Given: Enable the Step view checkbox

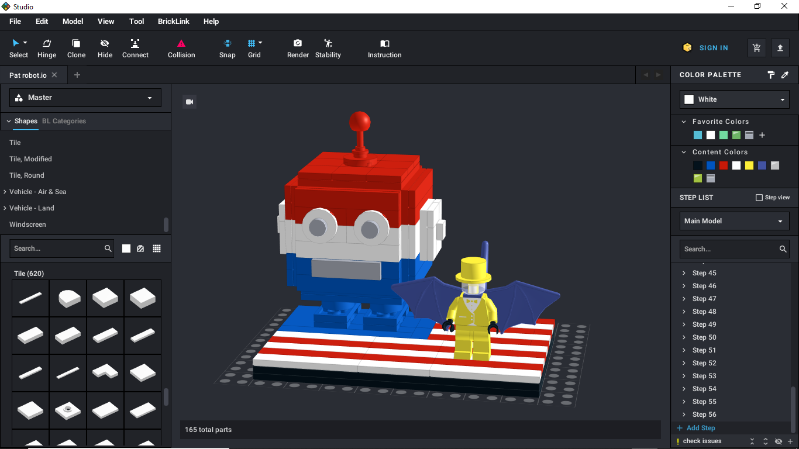Looking at the screenshot, I should 759,198.
